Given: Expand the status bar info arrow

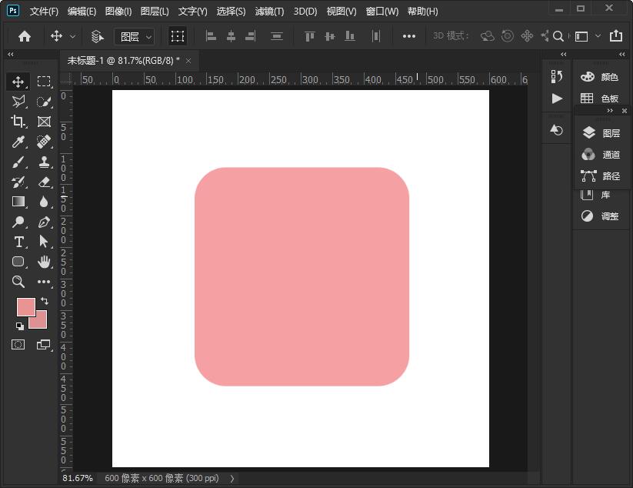Looking at the screenshot, I should pyautogui.click(x=233, y=478).
